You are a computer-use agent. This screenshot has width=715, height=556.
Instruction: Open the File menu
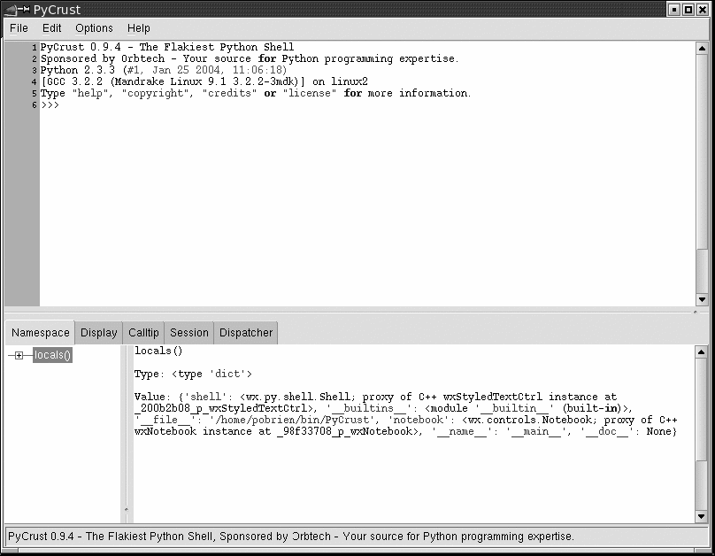point(19,28)
